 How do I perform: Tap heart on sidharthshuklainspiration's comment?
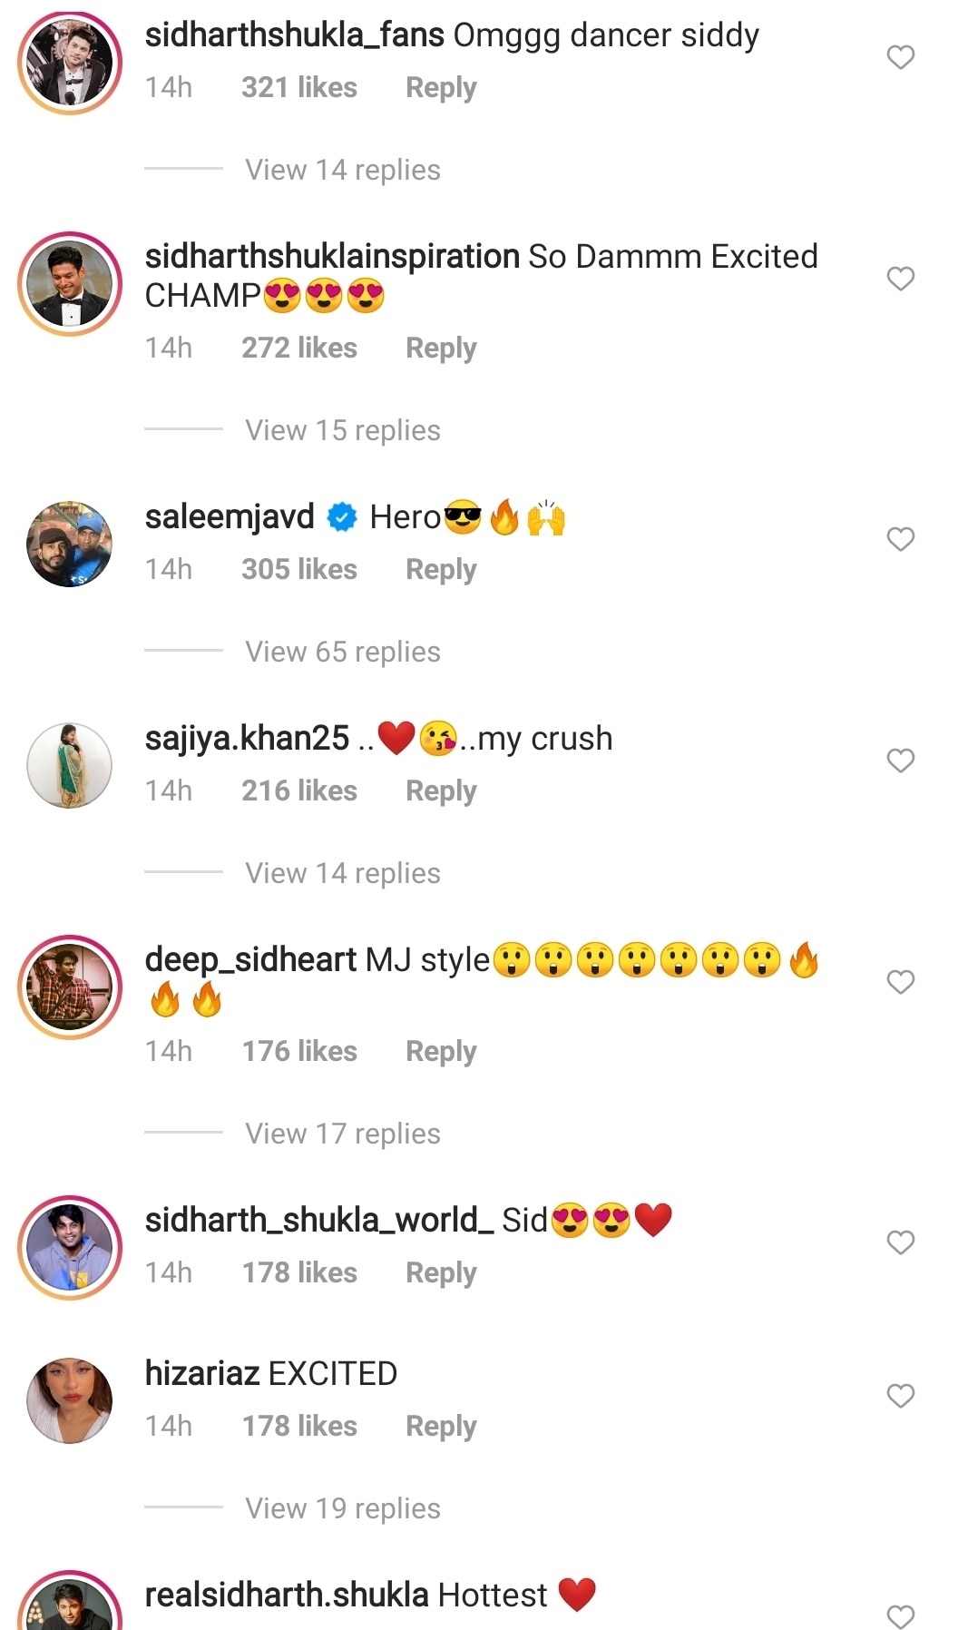pyautogui.click(x=900, y=279)
